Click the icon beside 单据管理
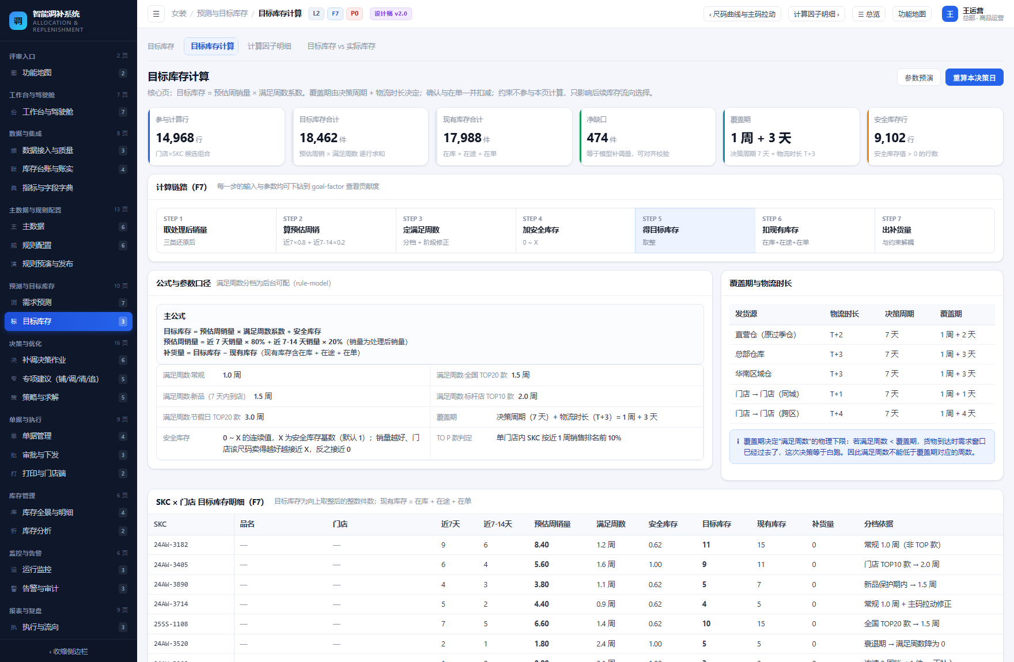Viewport: 1014px width, 662px height. pyautogui.click(x=14, y=436)
